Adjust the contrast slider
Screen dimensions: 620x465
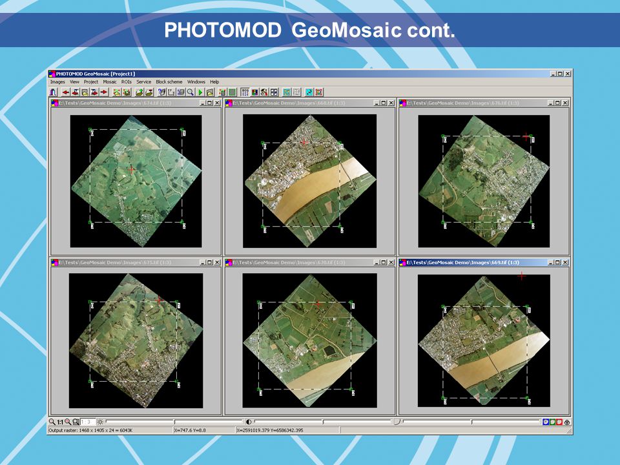pyautogui.click(x=323, y=422)
